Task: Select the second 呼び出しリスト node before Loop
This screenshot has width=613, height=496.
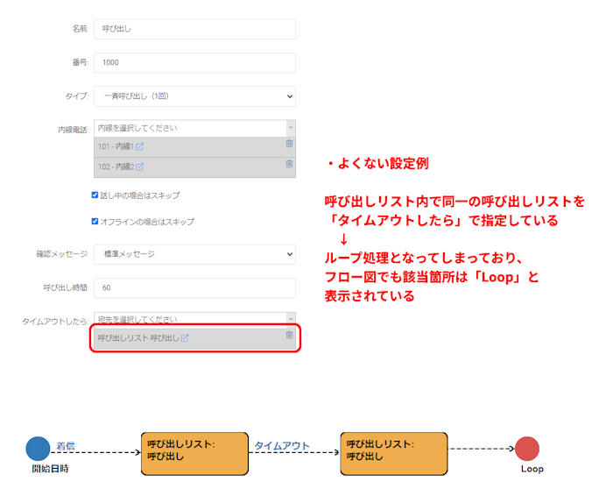Action: point(393,452)
